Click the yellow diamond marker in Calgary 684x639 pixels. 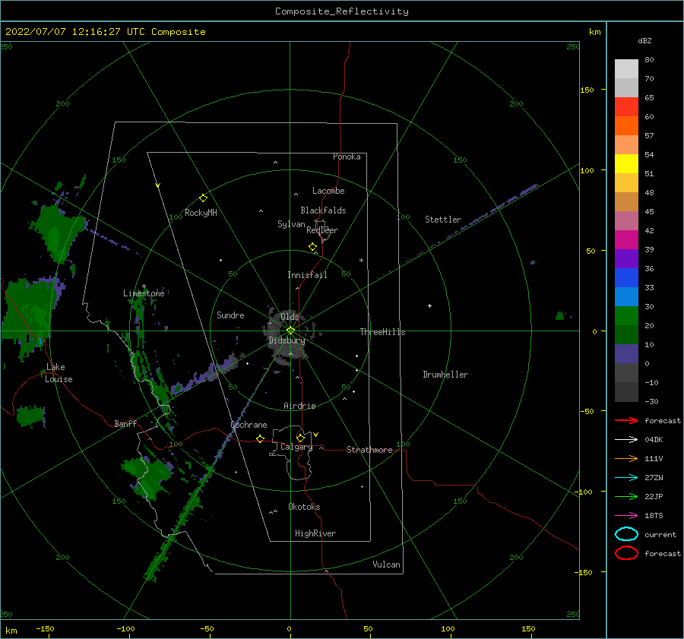click(300, 438)
